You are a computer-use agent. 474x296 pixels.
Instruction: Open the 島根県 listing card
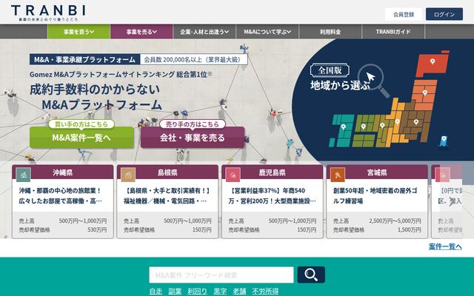[x=167, y=201]
